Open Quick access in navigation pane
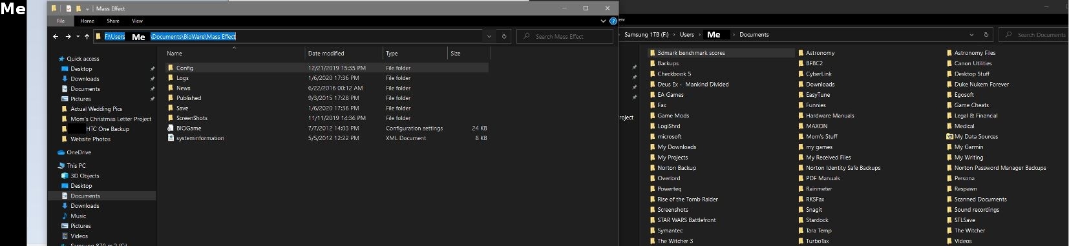The width and height of the screenshot is (1069, 246). [x=83, y=59]
